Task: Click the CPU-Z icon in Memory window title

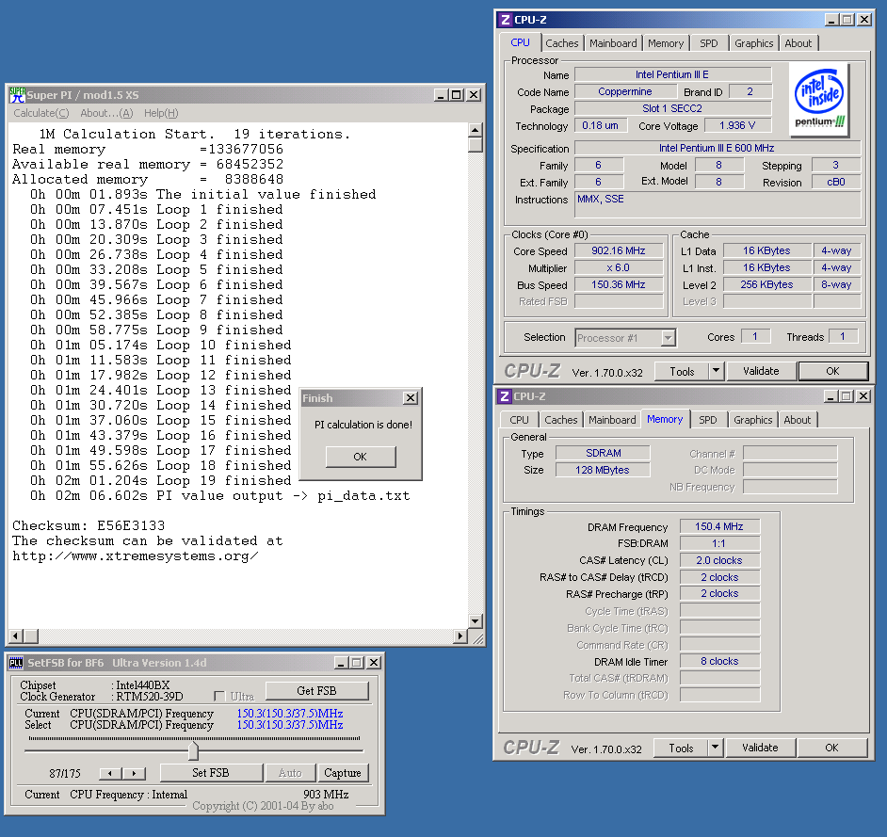Action: click(505, 396)
